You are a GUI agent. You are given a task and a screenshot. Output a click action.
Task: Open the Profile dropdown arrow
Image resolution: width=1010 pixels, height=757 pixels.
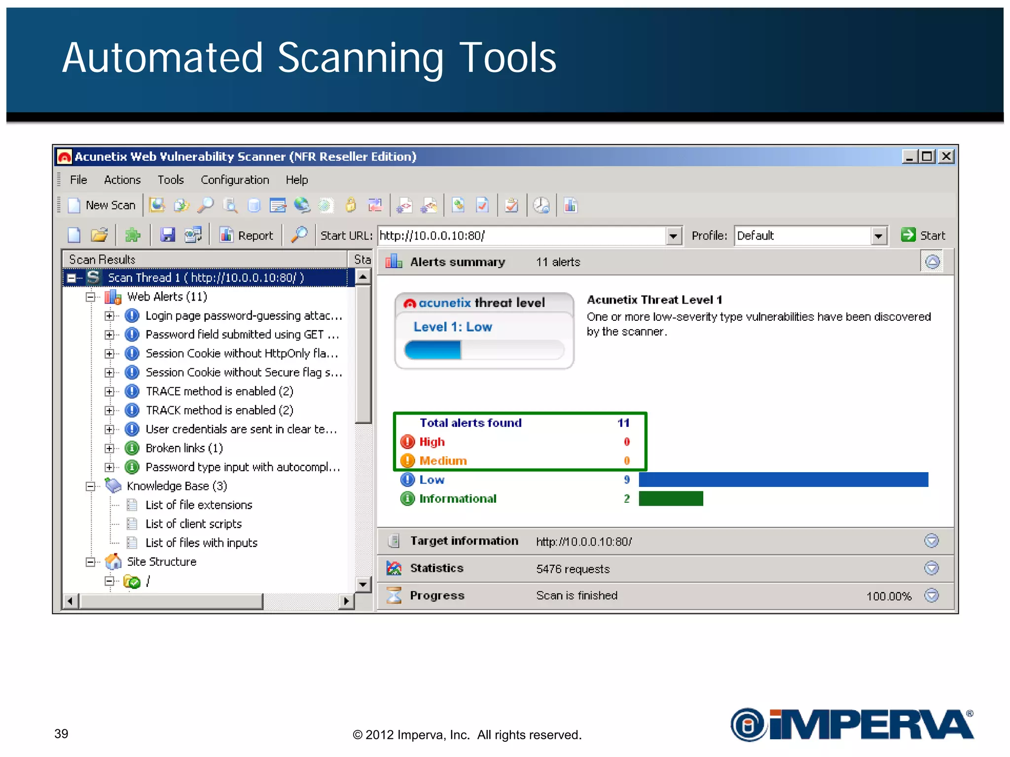point(878,236)
